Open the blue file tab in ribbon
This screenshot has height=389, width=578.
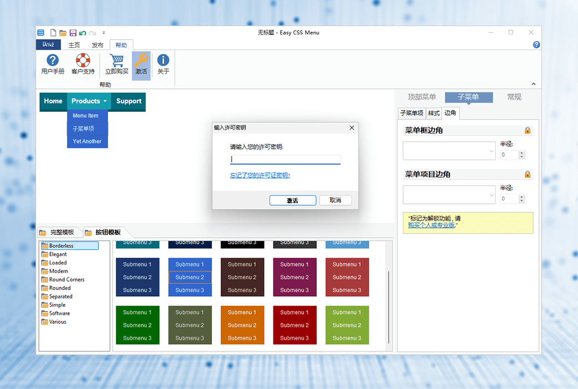(48, 44)
